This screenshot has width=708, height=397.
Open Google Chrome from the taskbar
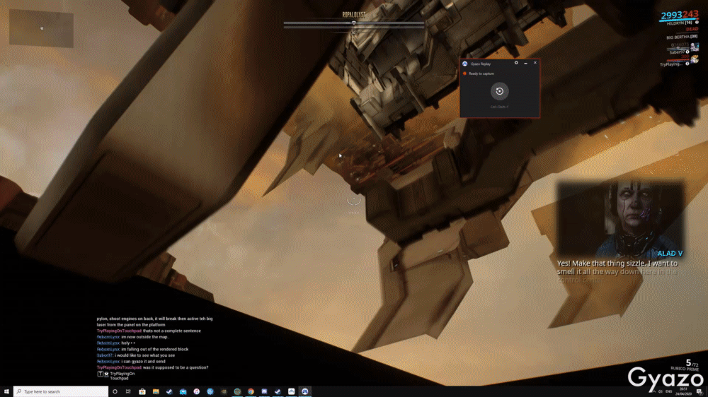[x=251, y=391]
